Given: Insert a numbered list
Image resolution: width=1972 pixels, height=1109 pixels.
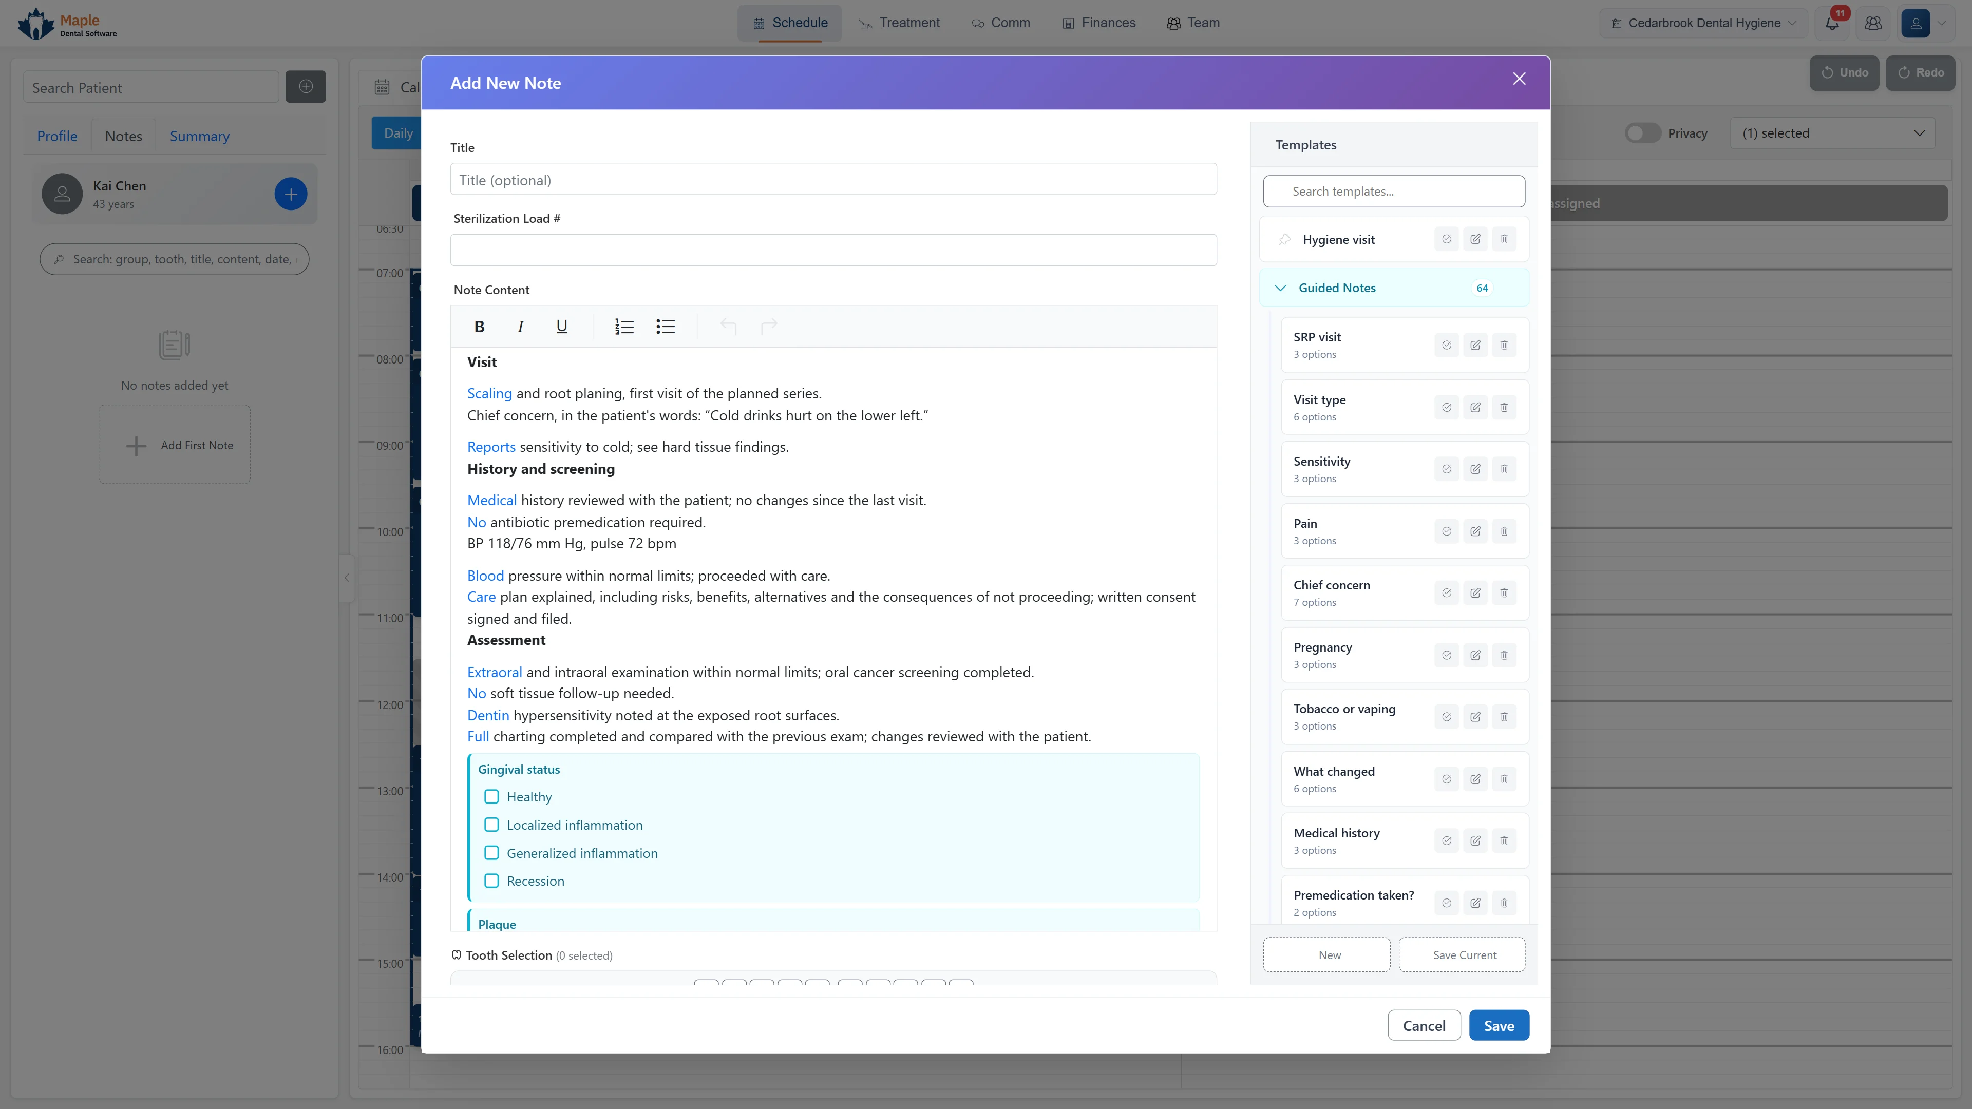Looking at the screenshot, I should pyautogui.click(x=624, y=327).
